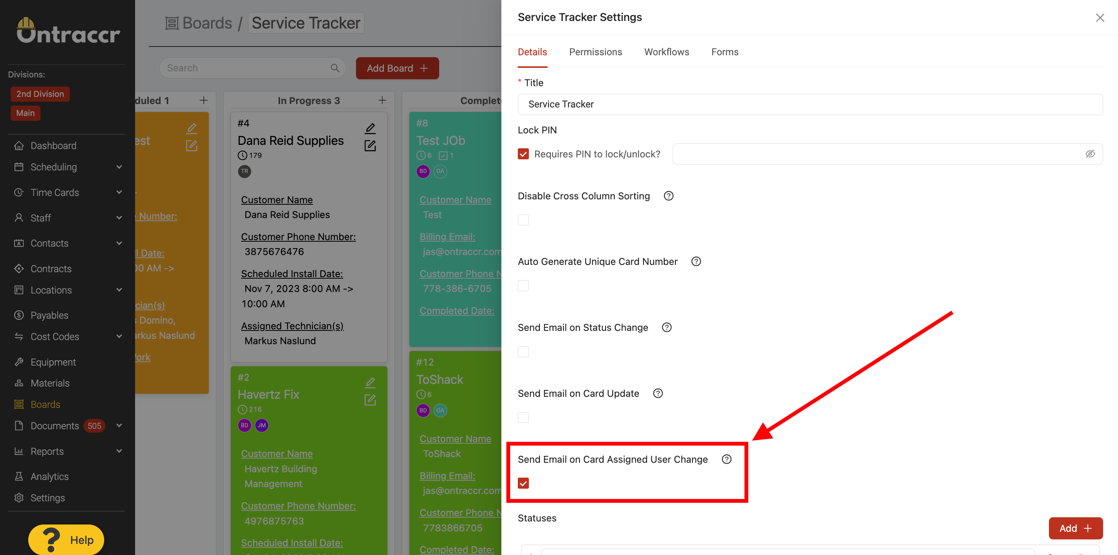Open the Forms tab
The width and height of the screenshot is (1118, 555).
[725, 52]
